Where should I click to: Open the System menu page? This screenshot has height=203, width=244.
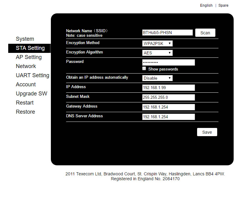pyautogui.click(x=25, y=39)
